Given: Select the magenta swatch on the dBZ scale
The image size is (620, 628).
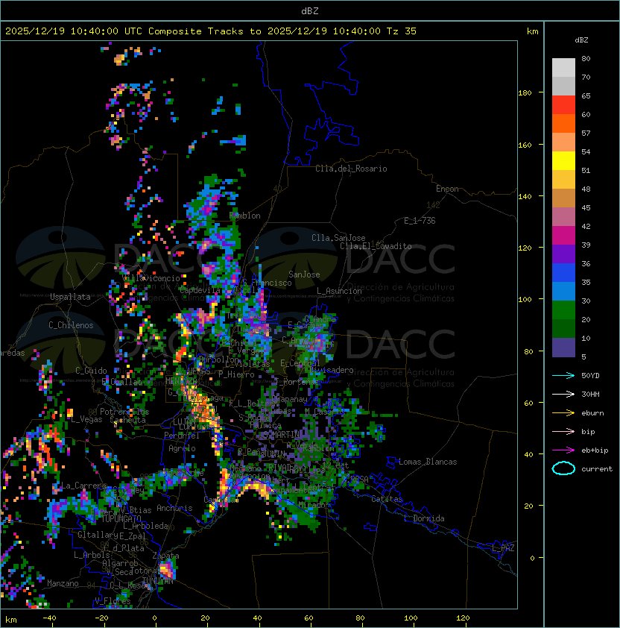Looking at the screenshot, I should (563, 236).
